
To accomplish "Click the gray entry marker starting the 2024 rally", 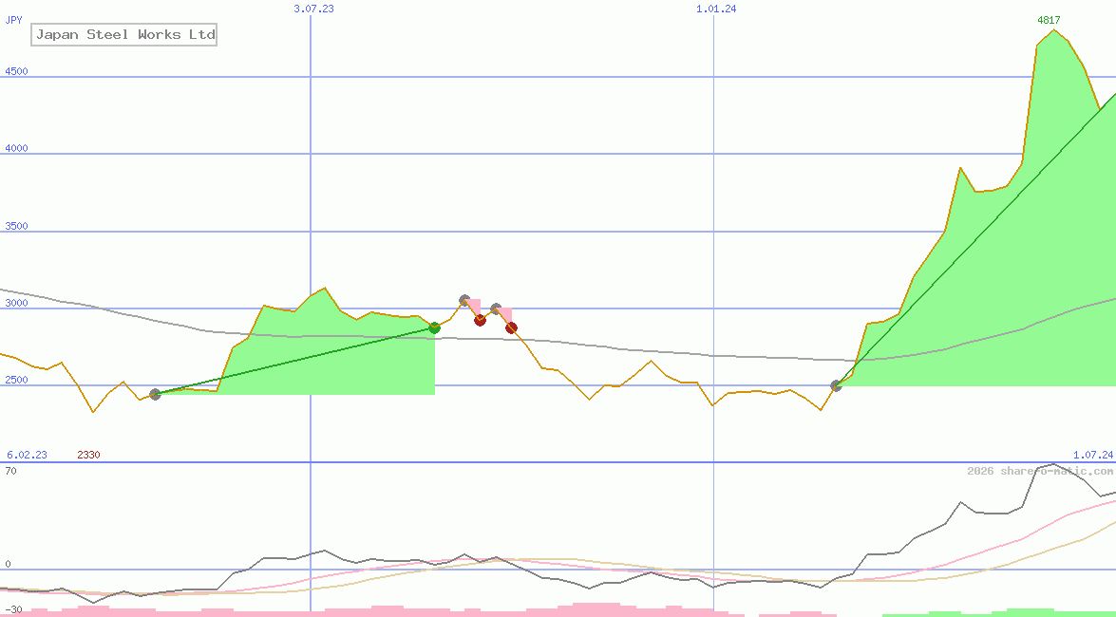I will click(836, 385).
